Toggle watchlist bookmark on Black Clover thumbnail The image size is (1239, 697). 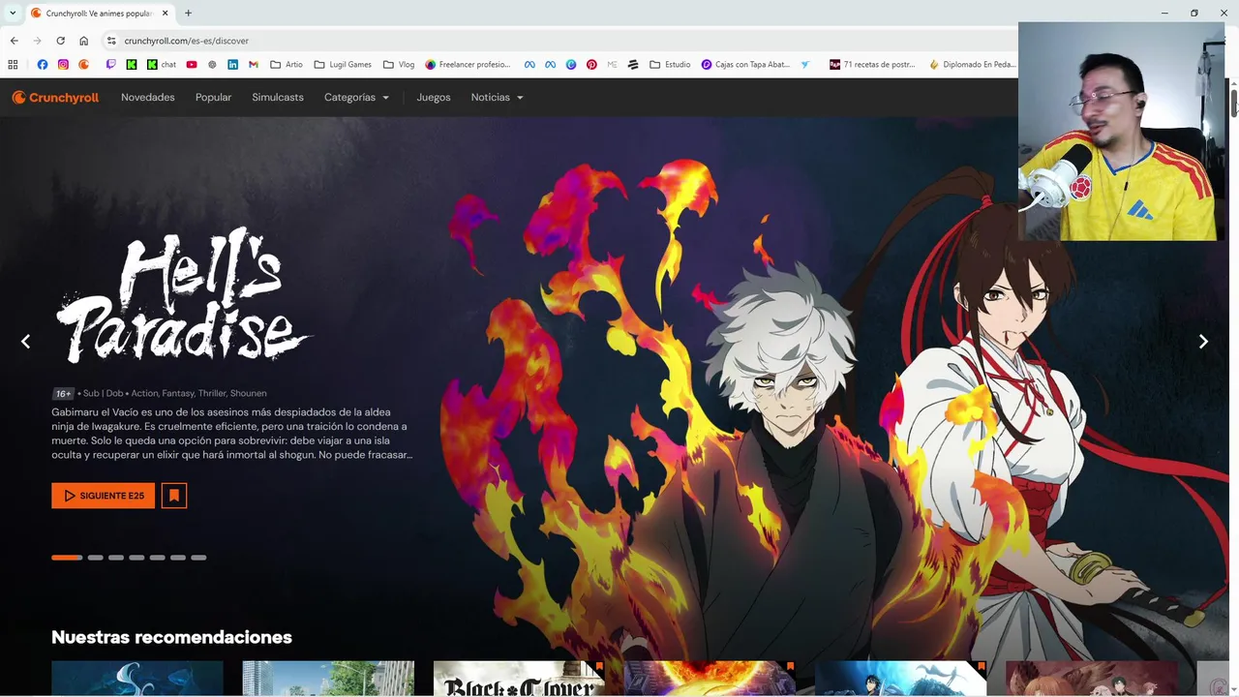(x=599, y=667)
